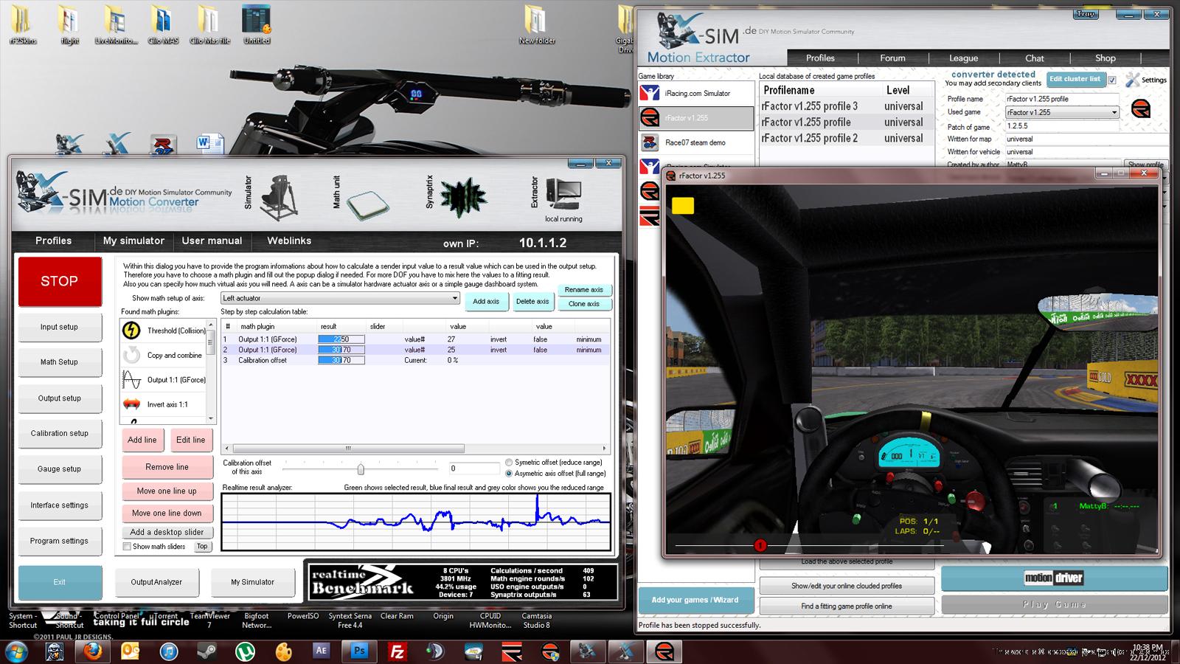
Task: Select the Invert axis 1:1 plugin
Action: tap(167, 404)
